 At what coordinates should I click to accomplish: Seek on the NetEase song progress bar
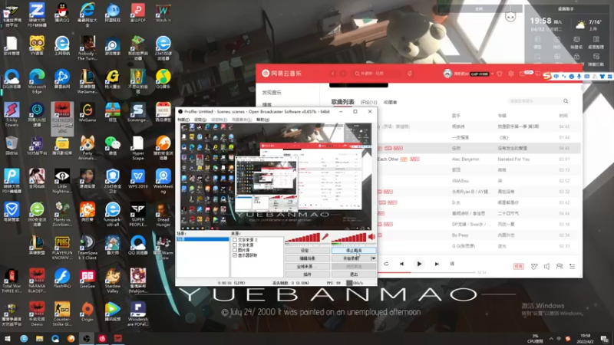[427, 272]
